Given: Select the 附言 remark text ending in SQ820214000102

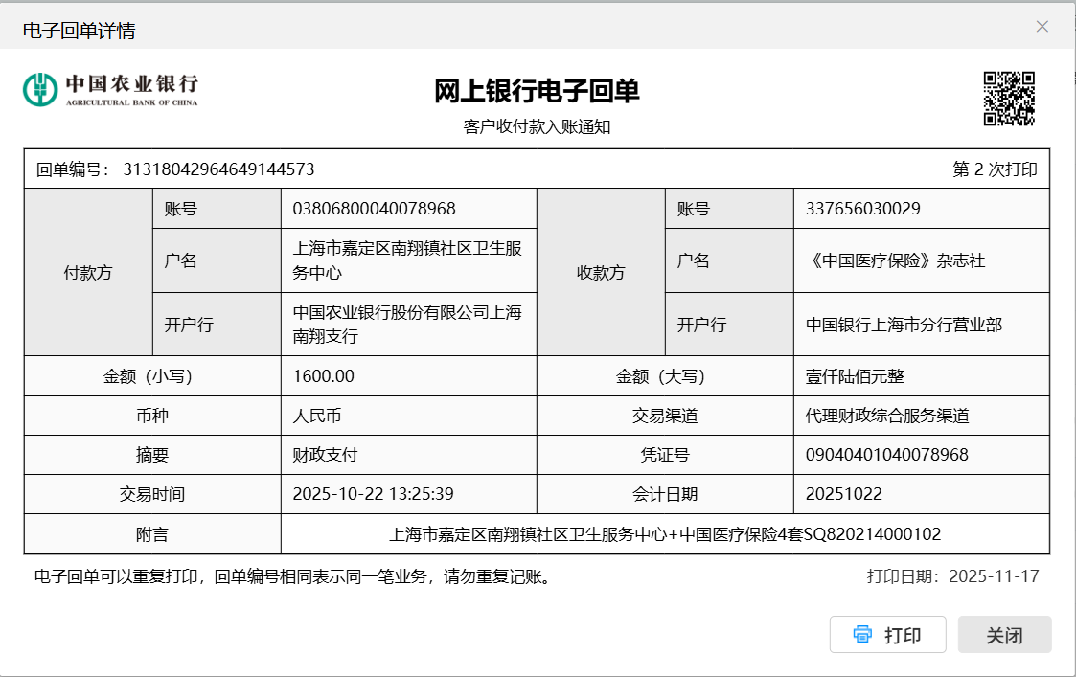Looking at the screenshot, I should click(665, 534).
